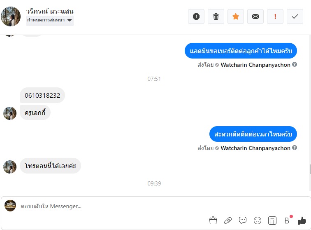This screenshot has height=230, width=311.
Task: Open the Baht payment request icon
Action: point(287,221)
